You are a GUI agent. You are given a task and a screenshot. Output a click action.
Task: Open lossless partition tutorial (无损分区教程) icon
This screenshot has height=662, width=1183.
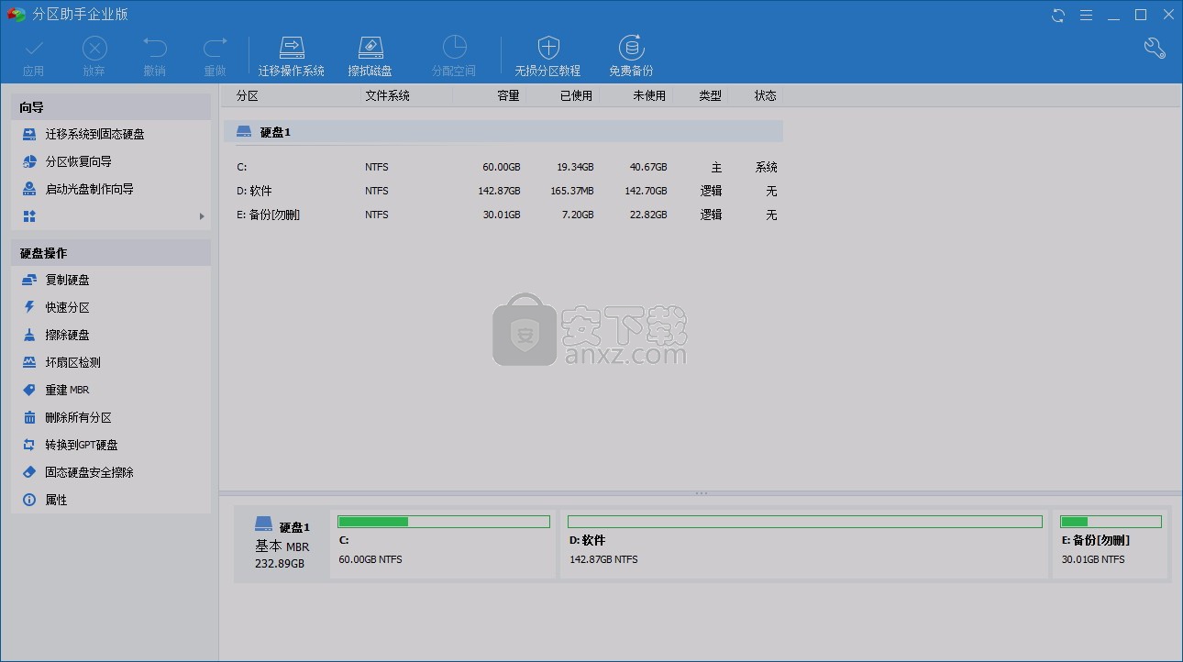click(x=547, y=48)
